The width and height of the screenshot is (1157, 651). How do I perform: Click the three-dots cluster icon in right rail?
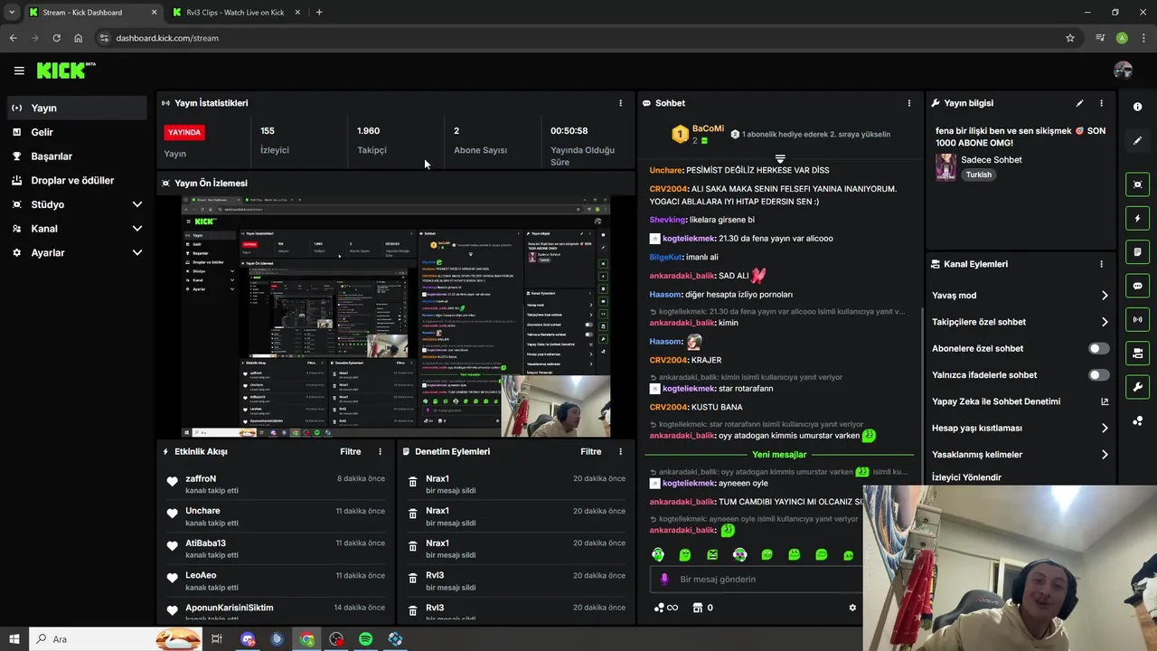[x=1137, y=420]
